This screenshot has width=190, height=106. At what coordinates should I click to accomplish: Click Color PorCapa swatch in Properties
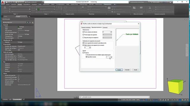[x=18, y=27]
